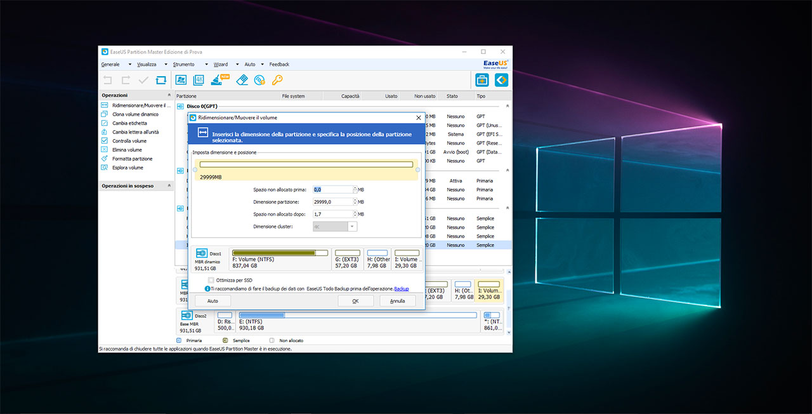Image resolution: width=812 pixels, height=414 pixels.
Task: Open the toolbox backup icon at top right
Action: click(x=483, y=80)
